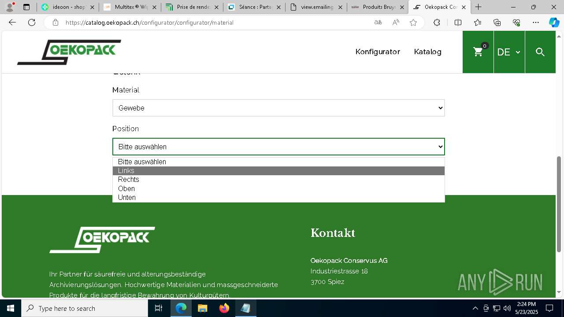Add page to favorites star
This screenshot has width=564, height=317.
click(x=413, y=22)
